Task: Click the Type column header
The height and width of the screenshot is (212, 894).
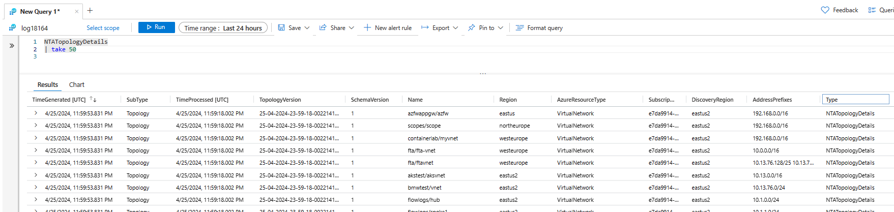Action: pos(855,100)
